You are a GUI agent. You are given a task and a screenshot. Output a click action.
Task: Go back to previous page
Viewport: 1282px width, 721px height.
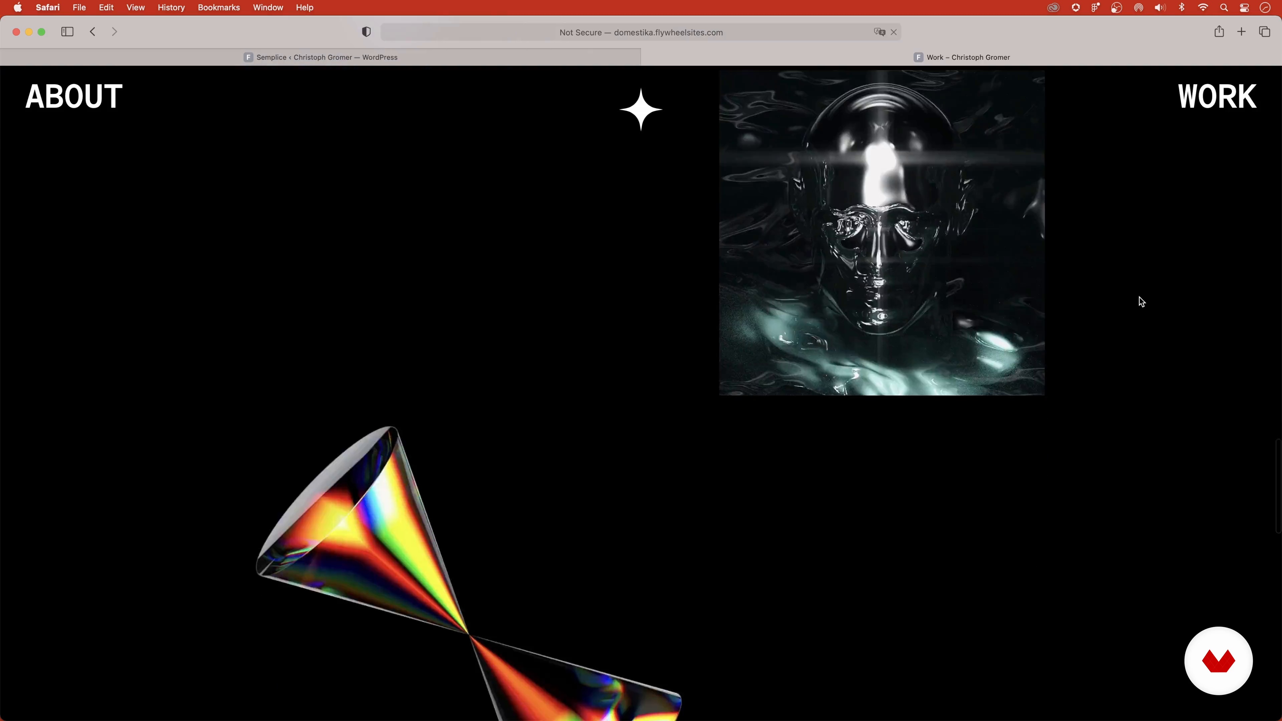[92, 32]
